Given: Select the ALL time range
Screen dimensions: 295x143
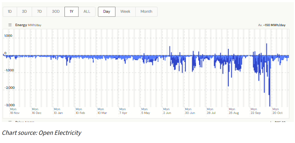Looking at the screenshot, I should pos(87,12).
